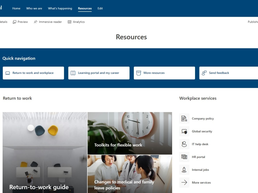Click the book icon on Learning portal card
This screenshot has height=193, width=258.
click(x=73, y=73)
